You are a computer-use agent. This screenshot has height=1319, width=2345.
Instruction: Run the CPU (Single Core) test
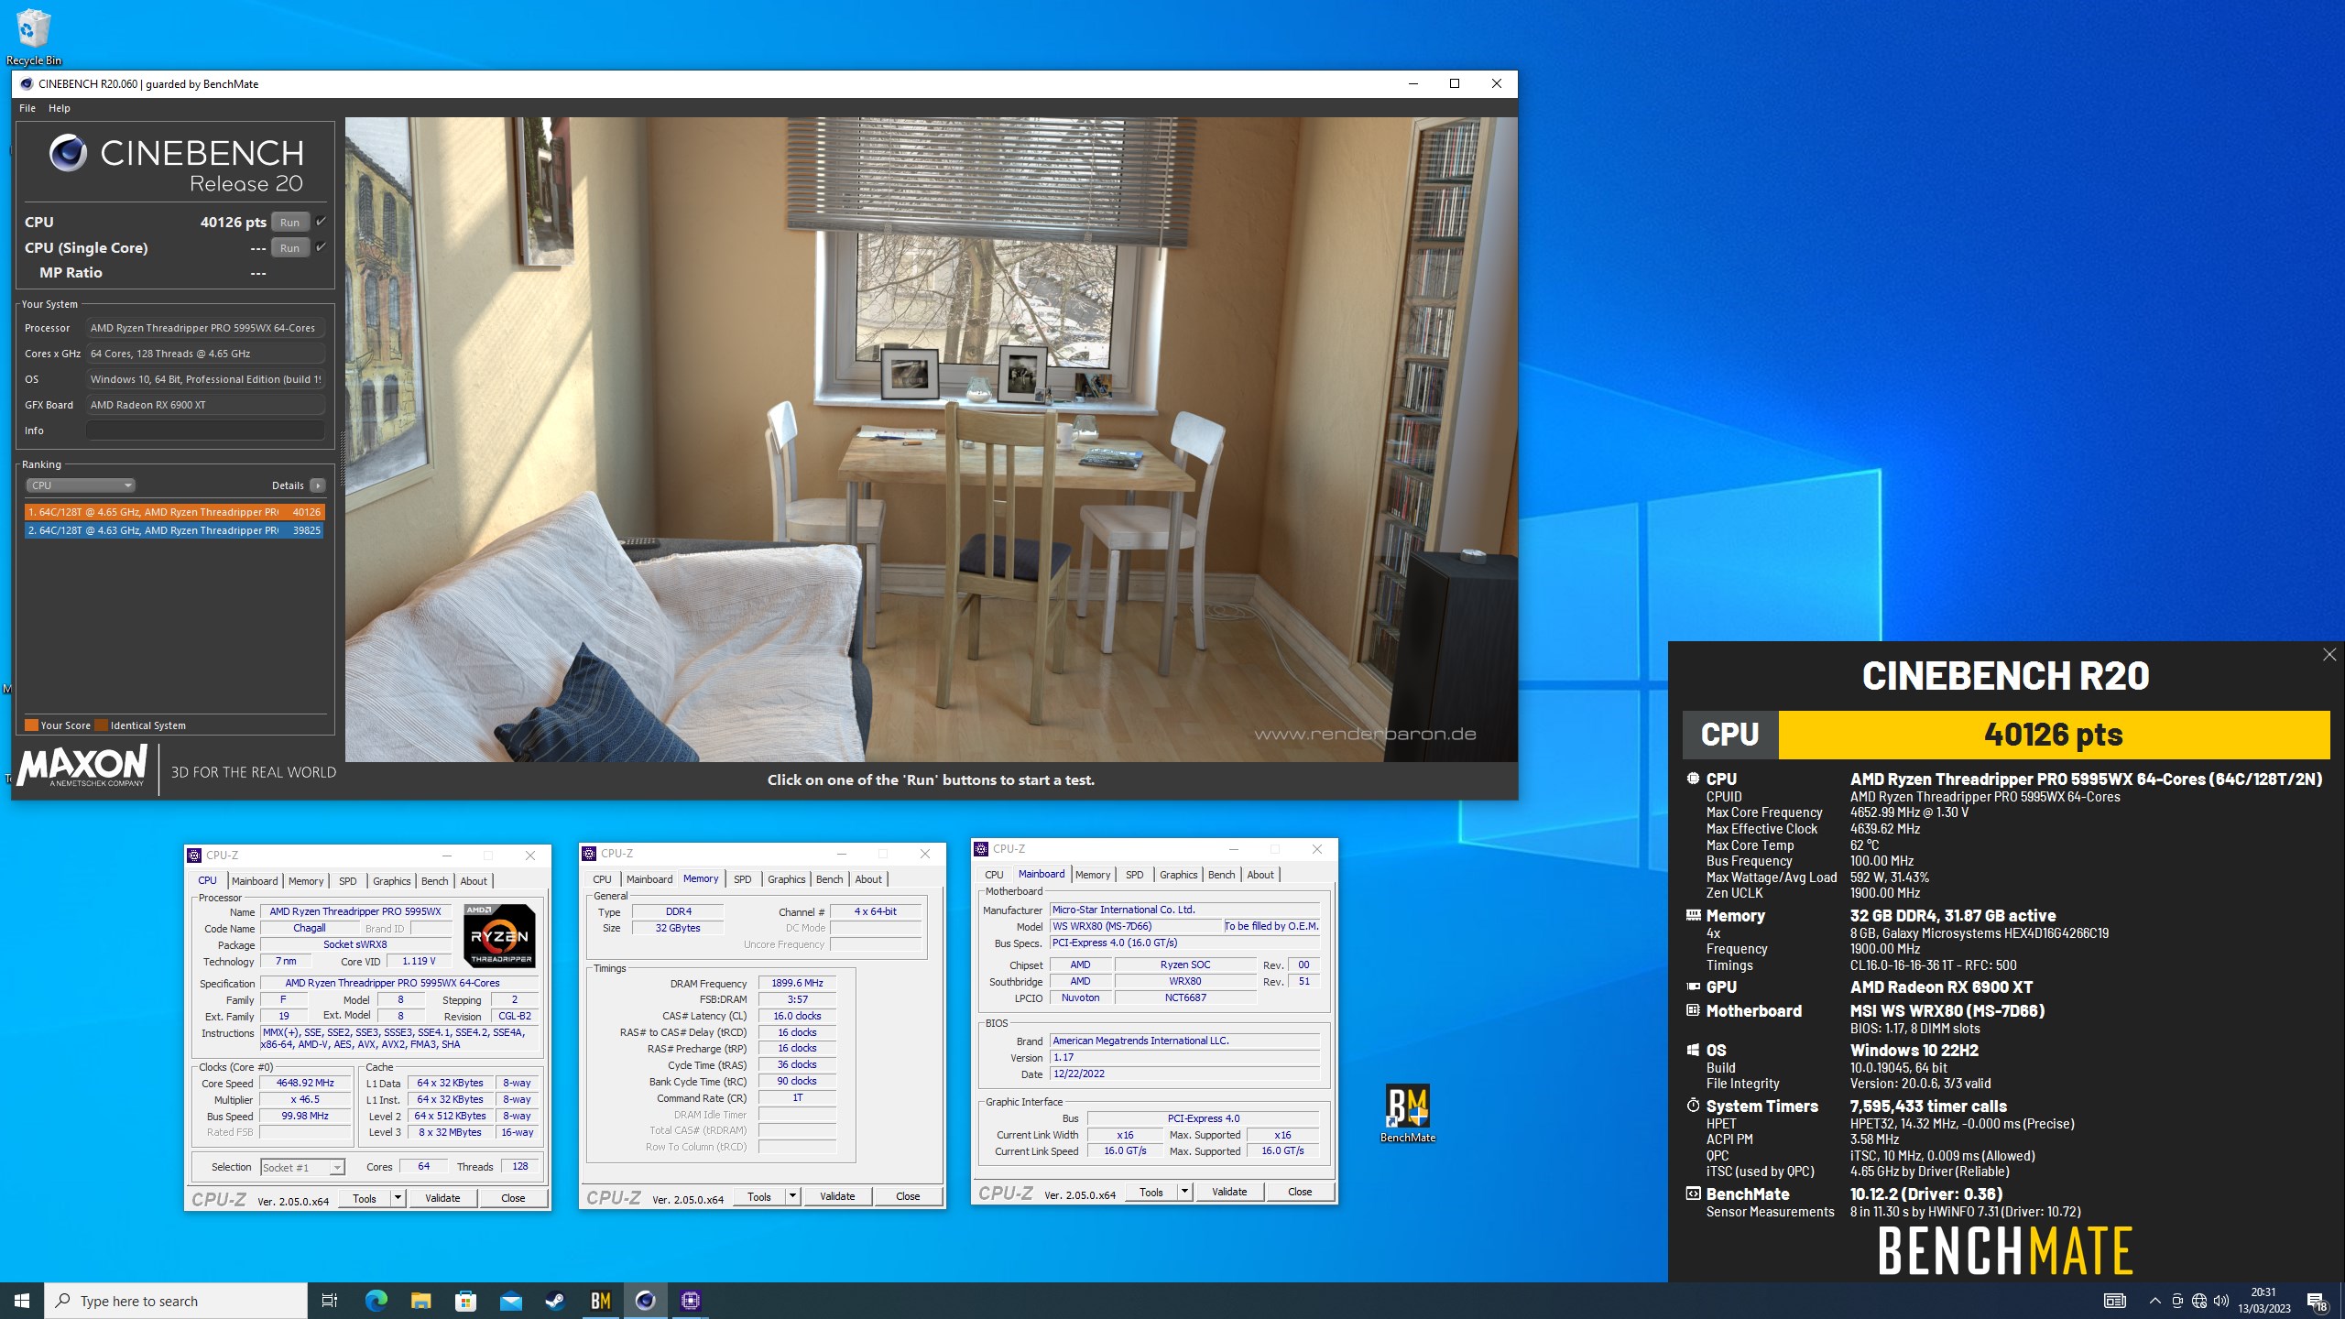point(290,248)
